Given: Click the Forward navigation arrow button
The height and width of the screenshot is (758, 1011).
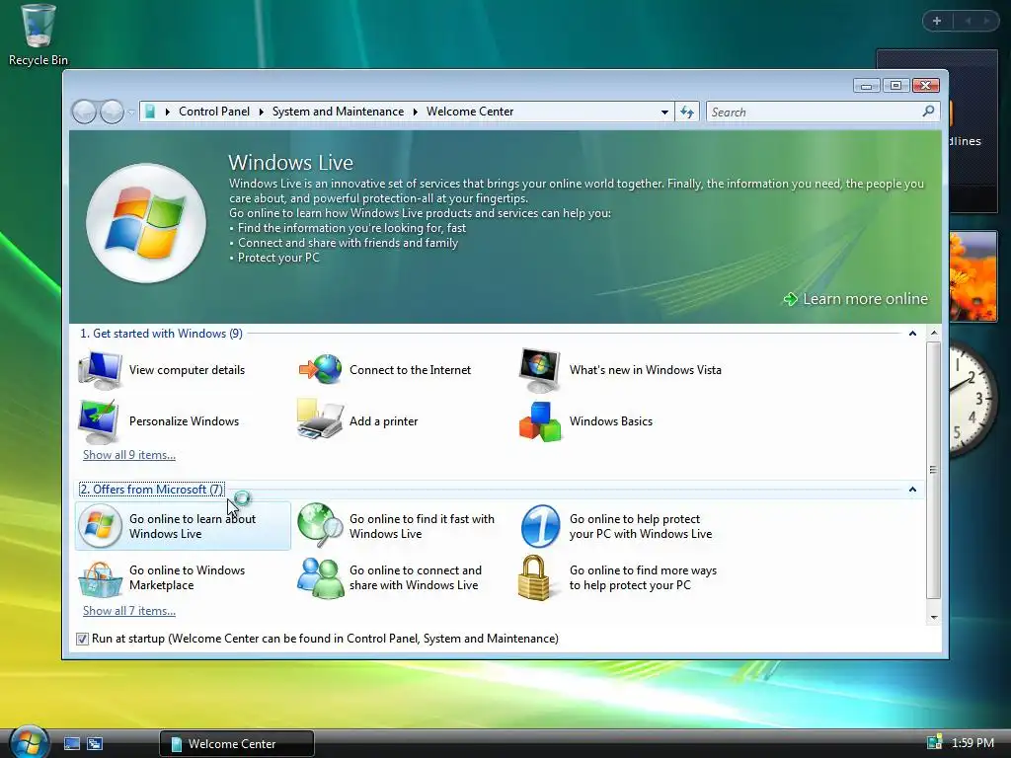Looking at the screenshot, I should pos(112,113).
